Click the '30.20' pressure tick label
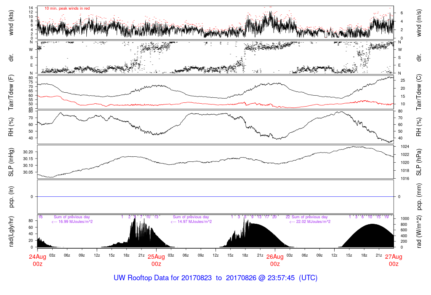The height and width of the screenshot is (295, 431). click(x=28, y=152)
